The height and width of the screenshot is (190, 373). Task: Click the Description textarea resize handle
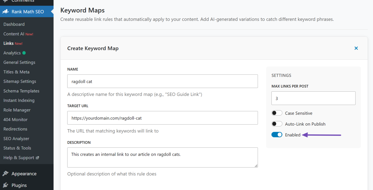tap(256, 166)
